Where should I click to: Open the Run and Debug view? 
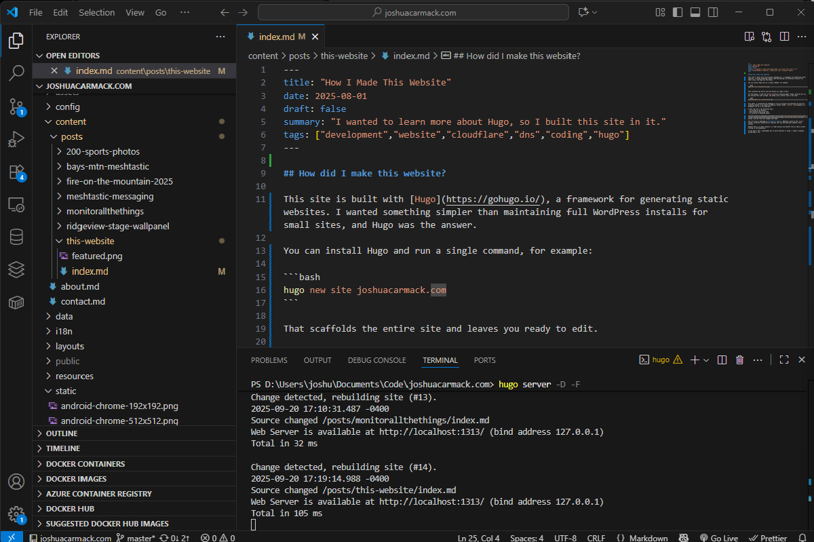(x=16, y=139)
